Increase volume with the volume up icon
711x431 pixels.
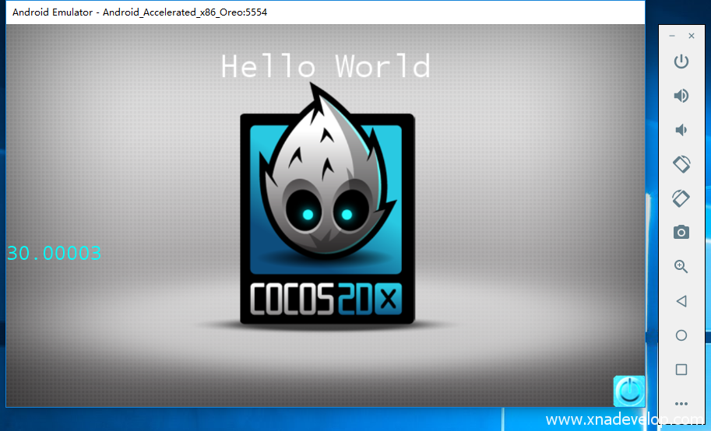point(681,96)
